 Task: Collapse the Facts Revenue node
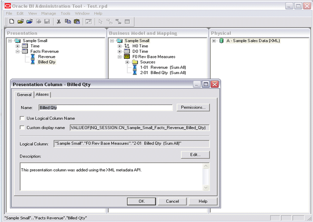pos(17,52)
